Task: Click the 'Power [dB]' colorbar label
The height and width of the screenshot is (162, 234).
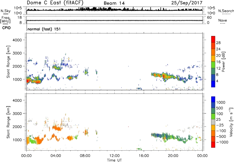Action: (223, 62)
